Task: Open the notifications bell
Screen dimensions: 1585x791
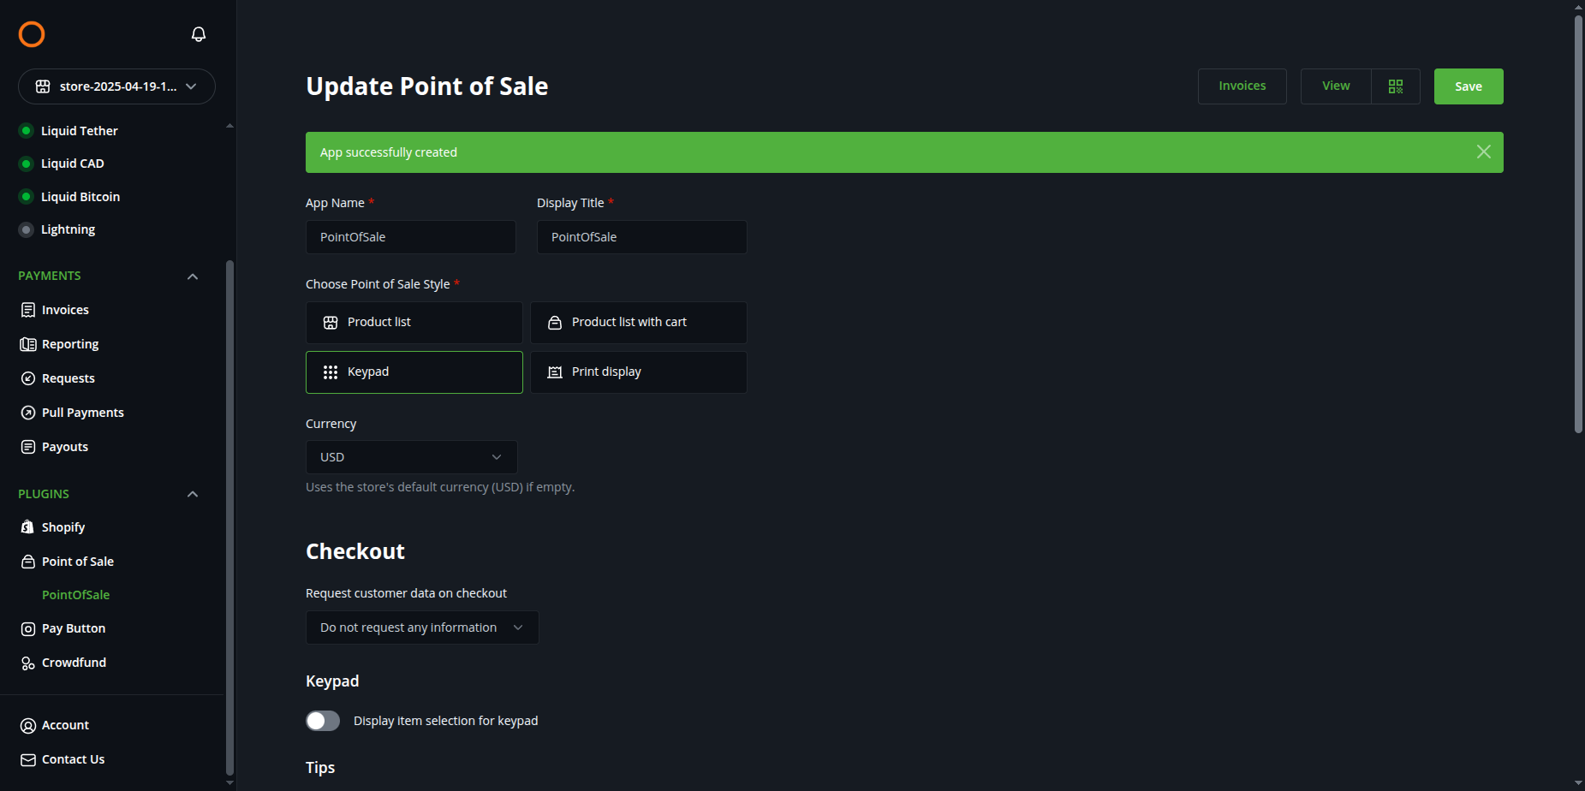Action: (x=199, y=34)
